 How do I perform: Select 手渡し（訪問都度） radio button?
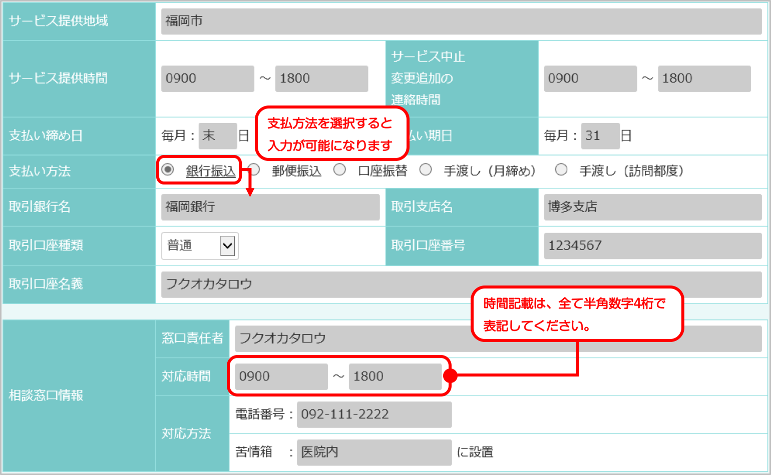(561, 170)
